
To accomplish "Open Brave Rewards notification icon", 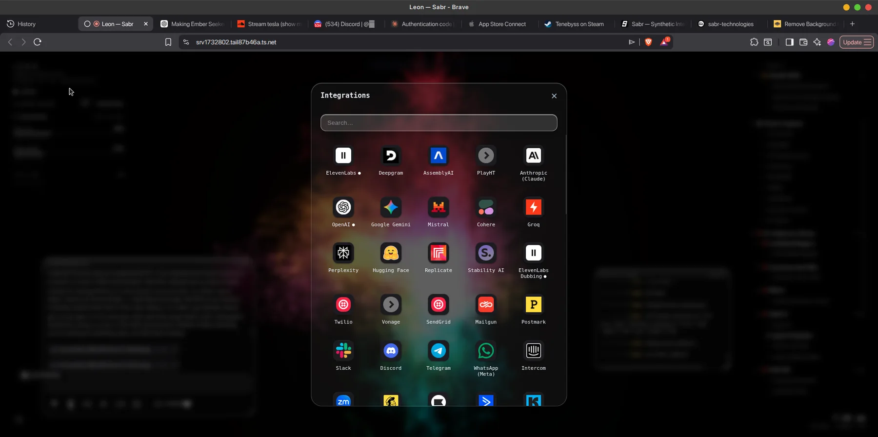I will tap(664, 42).
